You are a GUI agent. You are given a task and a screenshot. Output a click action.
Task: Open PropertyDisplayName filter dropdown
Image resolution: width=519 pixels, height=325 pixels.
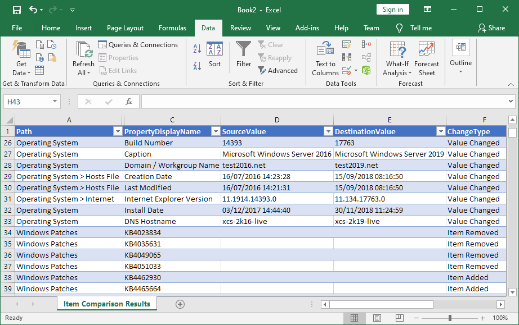point(216,132)
